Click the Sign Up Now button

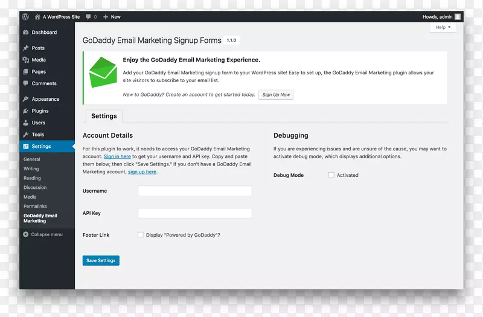coord(276,95)
